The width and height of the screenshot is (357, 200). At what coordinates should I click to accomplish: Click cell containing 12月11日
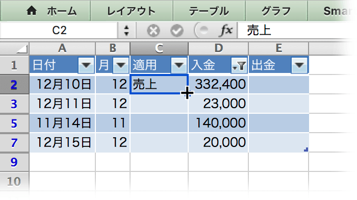coord(62,104)
